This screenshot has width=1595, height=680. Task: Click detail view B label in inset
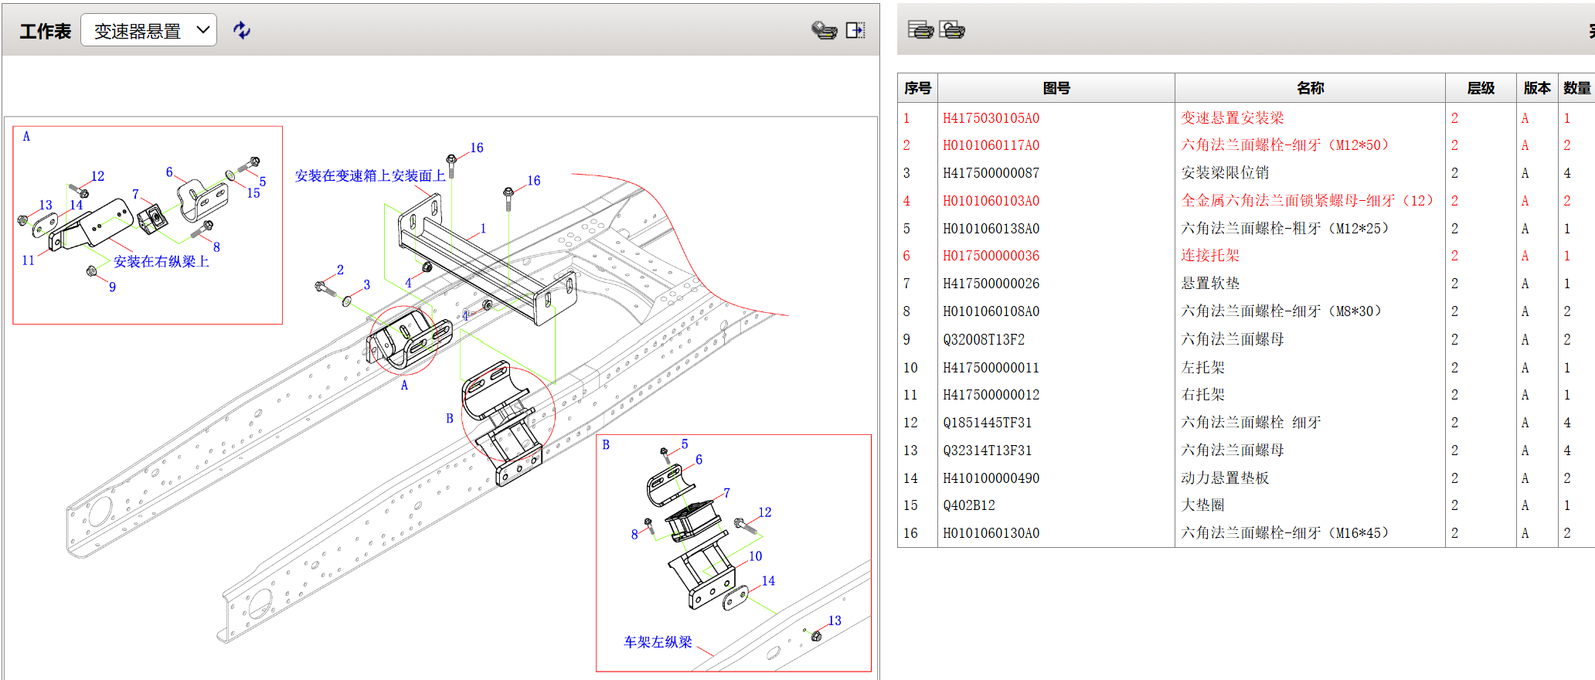(606, 445)
